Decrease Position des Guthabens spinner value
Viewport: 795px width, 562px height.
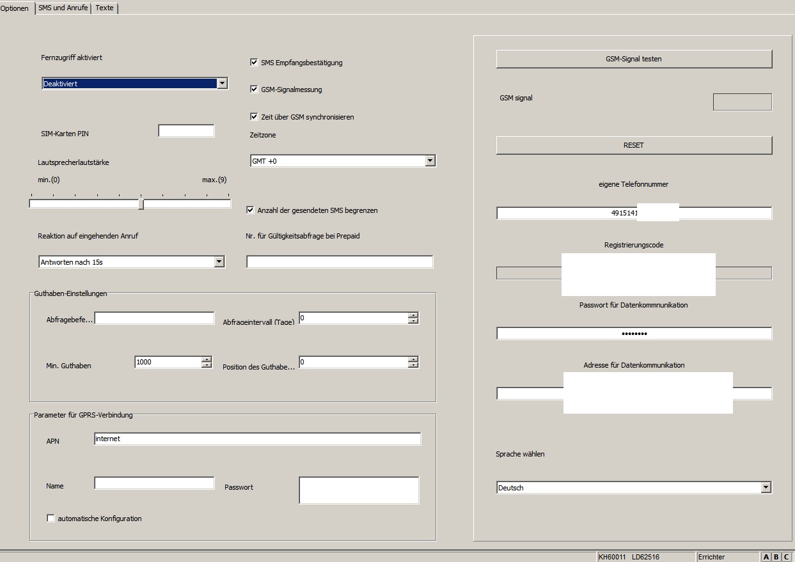pos(413,365)
